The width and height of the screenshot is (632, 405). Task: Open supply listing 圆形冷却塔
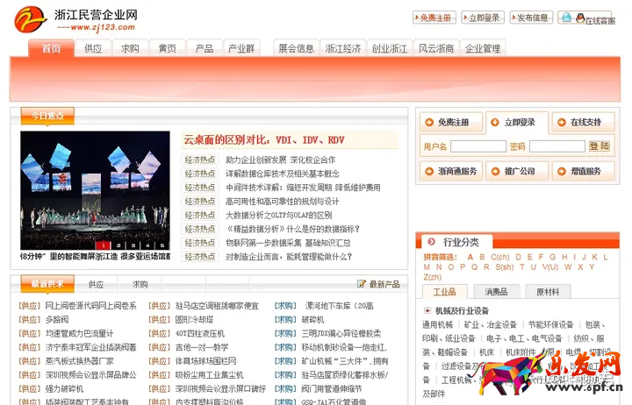point(194,320)
